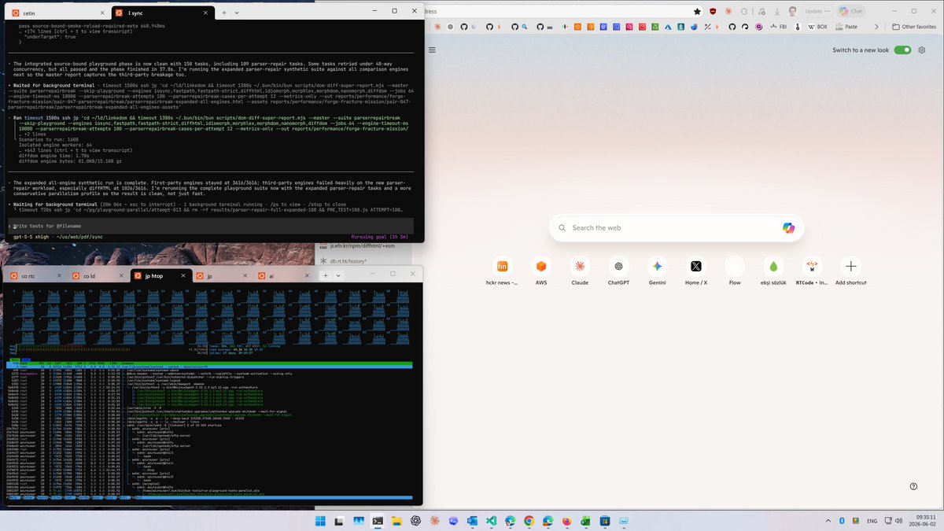Open the Copilot Chat button
Viewport: 944px width, 531px height.
pyautogui.click(x=851, y=11)
